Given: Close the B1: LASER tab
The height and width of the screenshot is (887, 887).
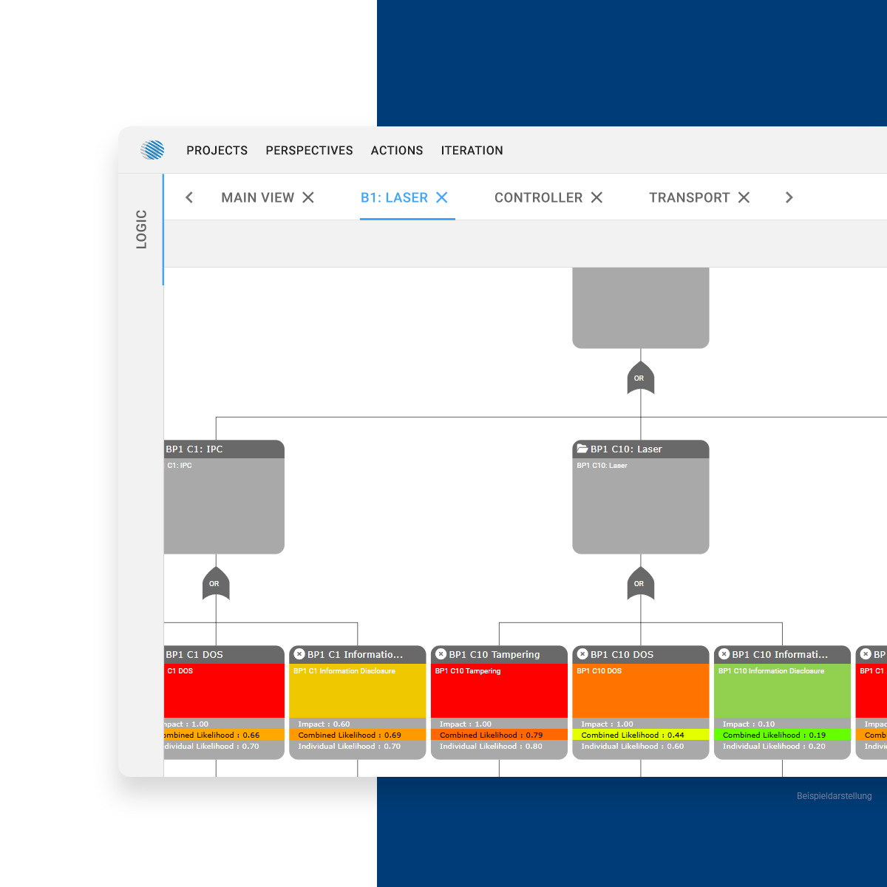Looking at the screenshot, I should 442,197.
